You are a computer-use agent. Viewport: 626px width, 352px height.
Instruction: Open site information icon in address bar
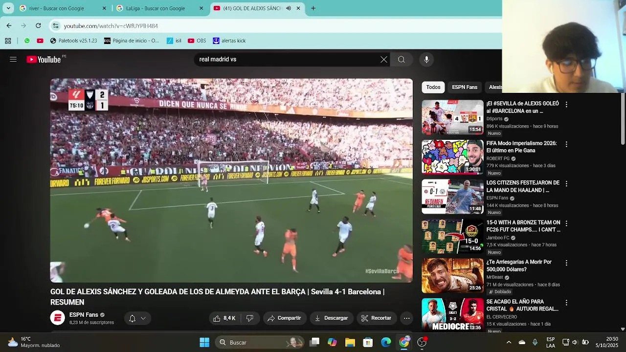(56, 25)
